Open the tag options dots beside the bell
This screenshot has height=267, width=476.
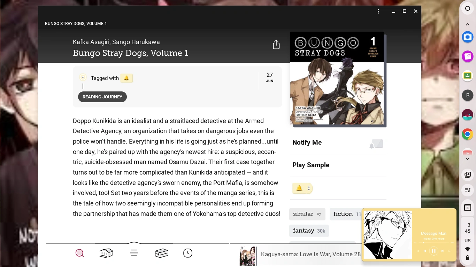(x=309, y=188)
